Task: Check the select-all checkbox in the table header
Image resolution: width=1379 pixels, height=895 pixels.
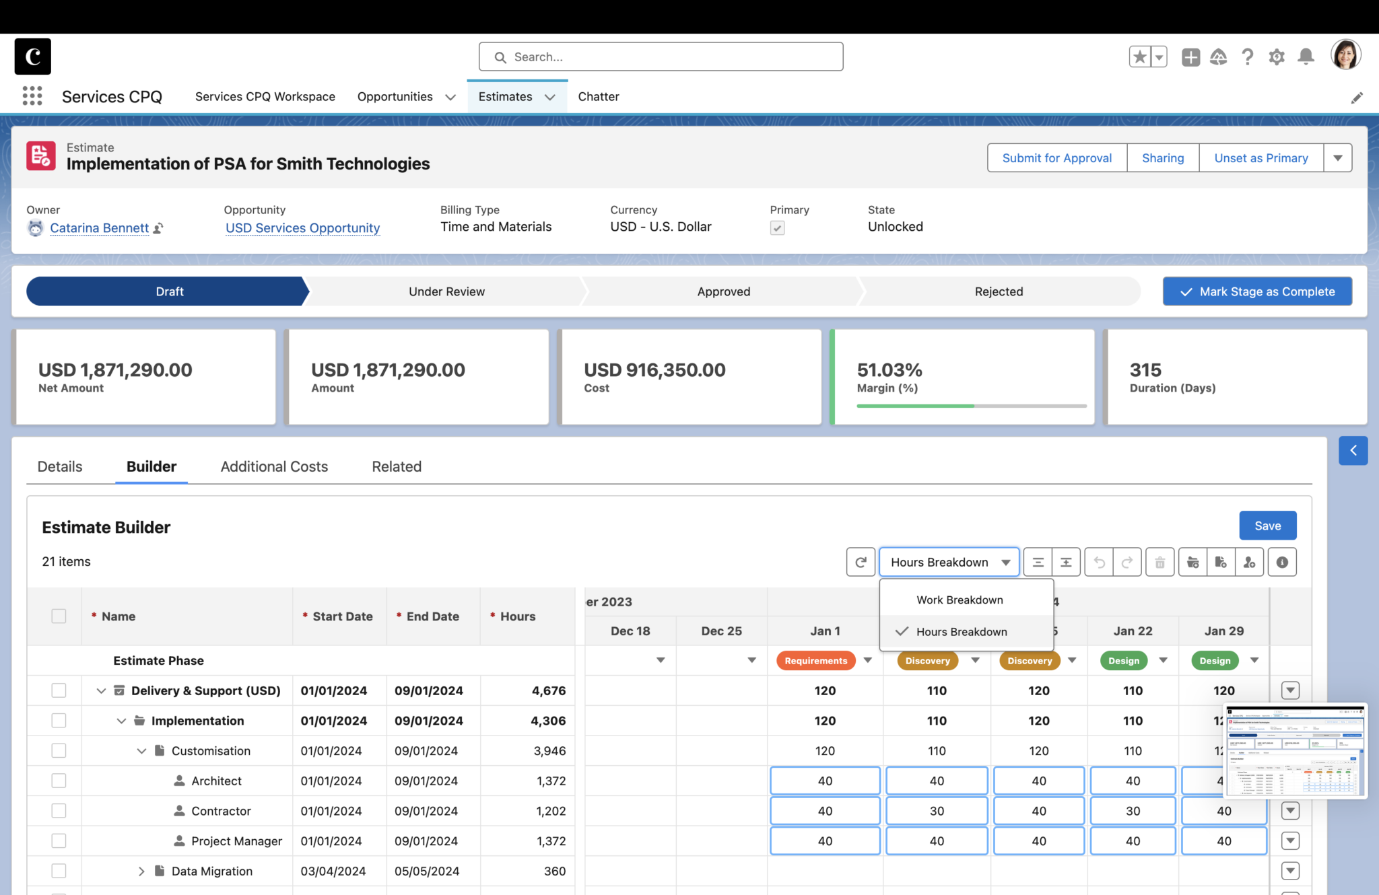Action: tap(59, 616)
